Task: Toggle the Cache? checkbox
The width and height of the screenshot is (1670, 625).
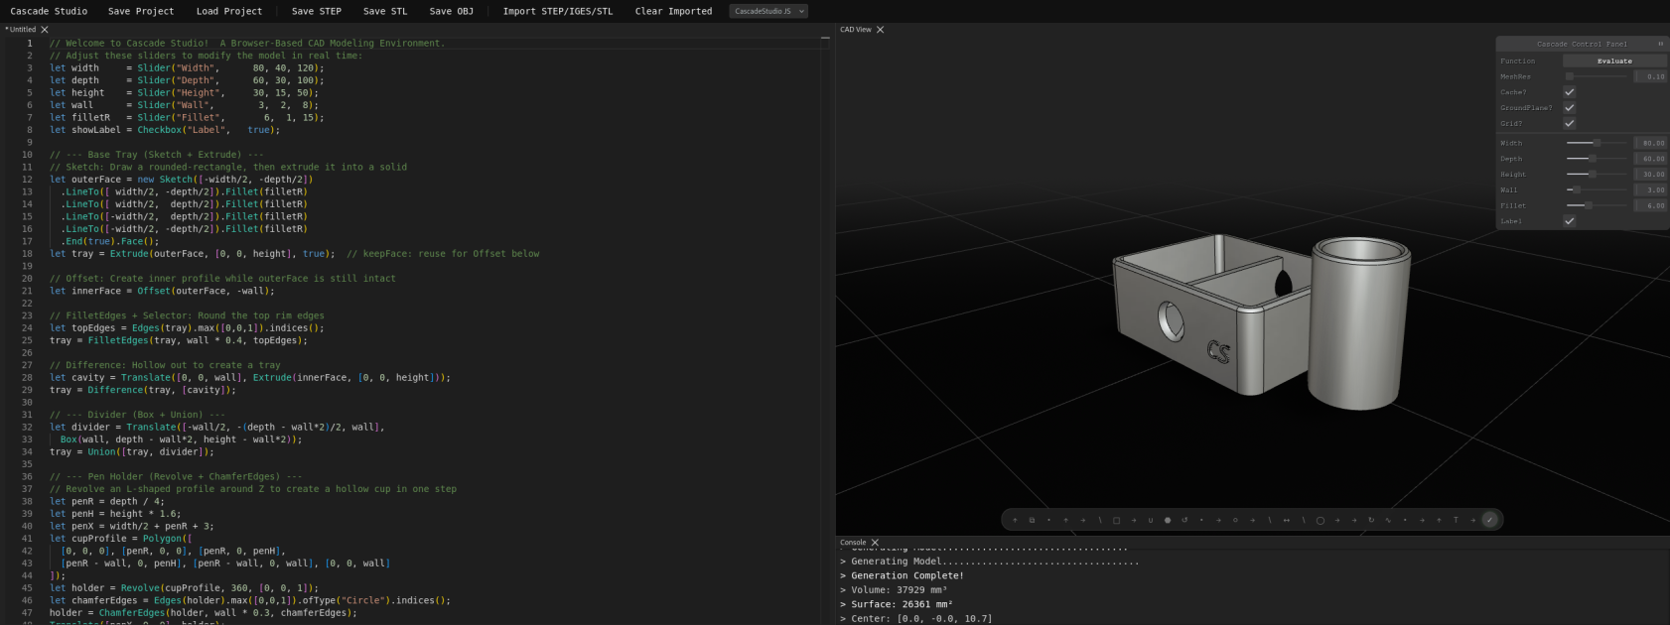Action: tap(1570, 92)
